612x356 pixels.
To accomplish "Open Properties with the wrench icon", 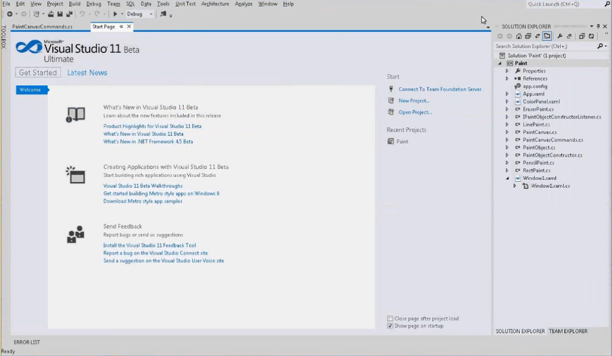I will click(x=560, y=36).
